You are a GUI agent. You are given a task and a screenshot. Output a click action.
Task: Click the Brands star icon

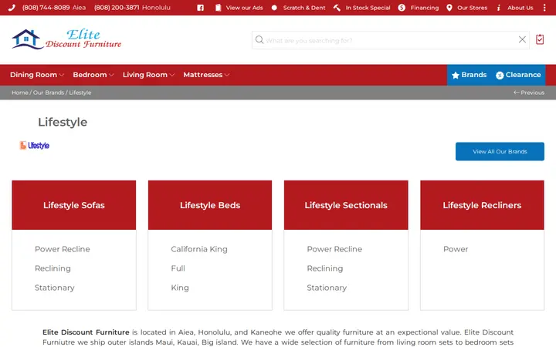[x=456, y=75]
